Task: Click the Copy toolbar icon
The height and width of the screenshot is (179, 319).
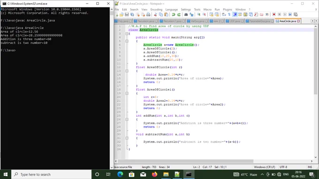Action: click(161, 15)
